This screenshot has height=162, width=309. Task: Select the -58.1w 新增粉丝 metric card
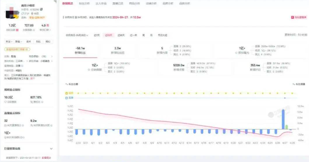(80, 51)
